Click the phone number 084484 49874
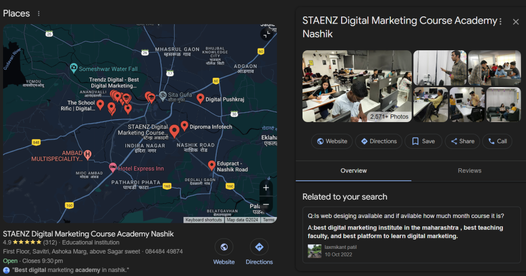This screenshot has width=526, height=276. click(164, 251)
